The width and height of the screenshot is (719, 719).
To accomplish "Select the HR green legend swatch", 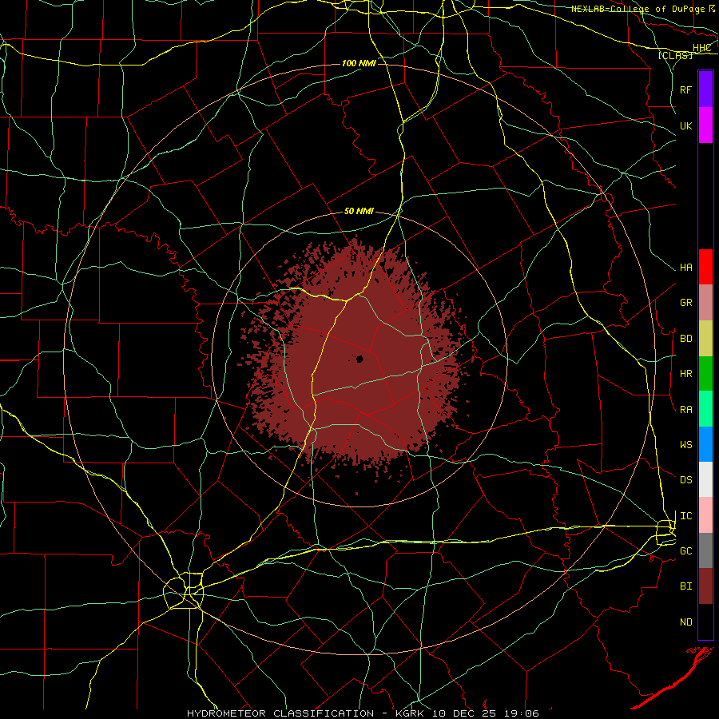I will point(705,374).
